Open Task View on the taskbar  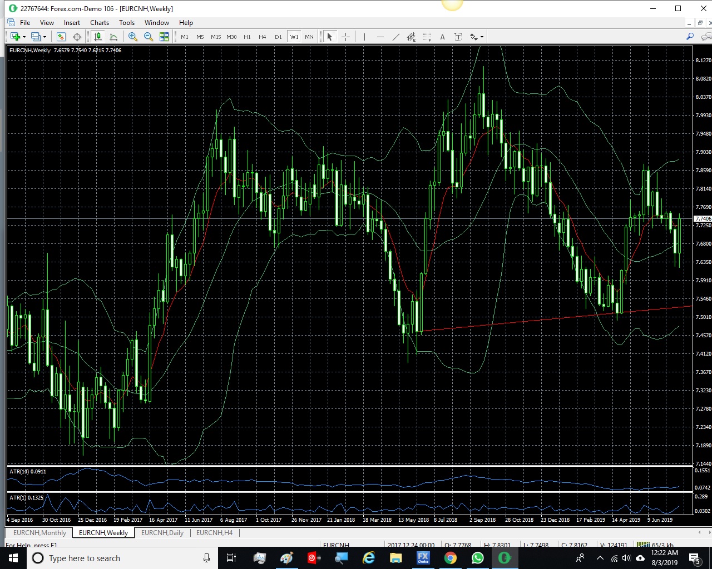[x=231, y=558]
